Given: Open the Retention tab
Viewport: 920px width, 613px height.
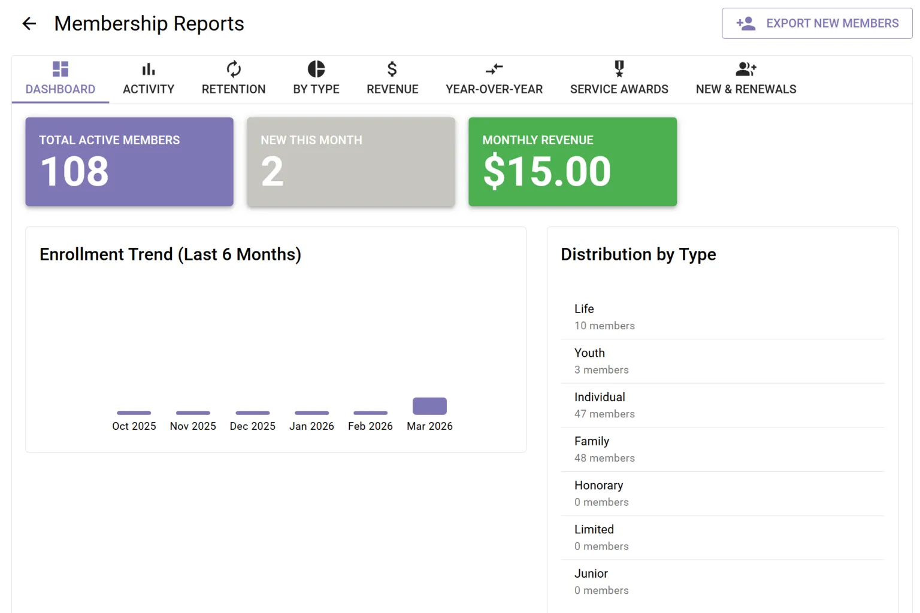Looking at the screenshot, I should [x=234, y=78].
